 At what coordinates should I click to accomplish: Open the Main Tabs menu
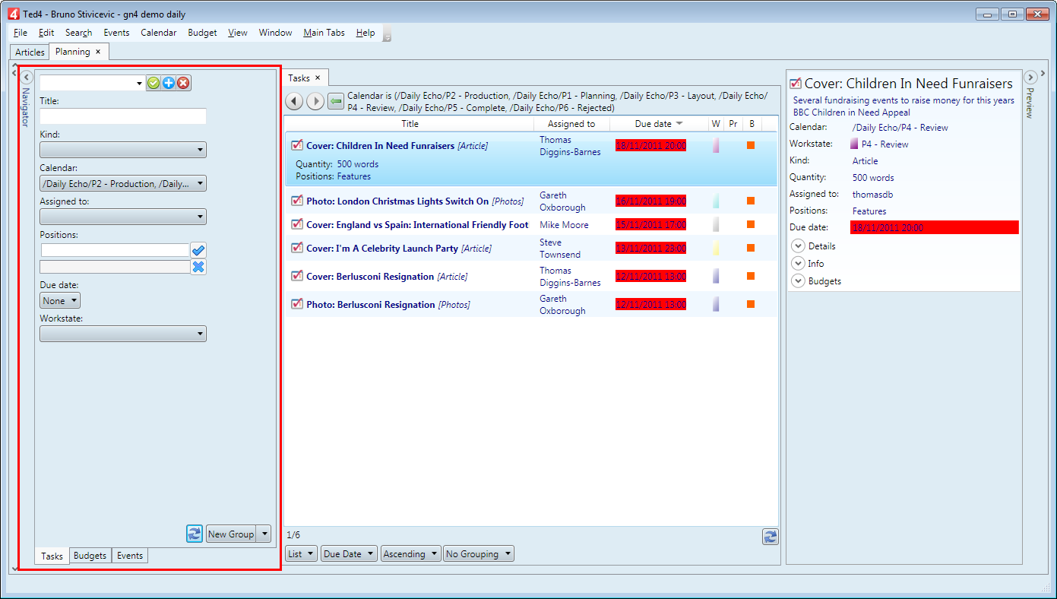pos(324,33)
